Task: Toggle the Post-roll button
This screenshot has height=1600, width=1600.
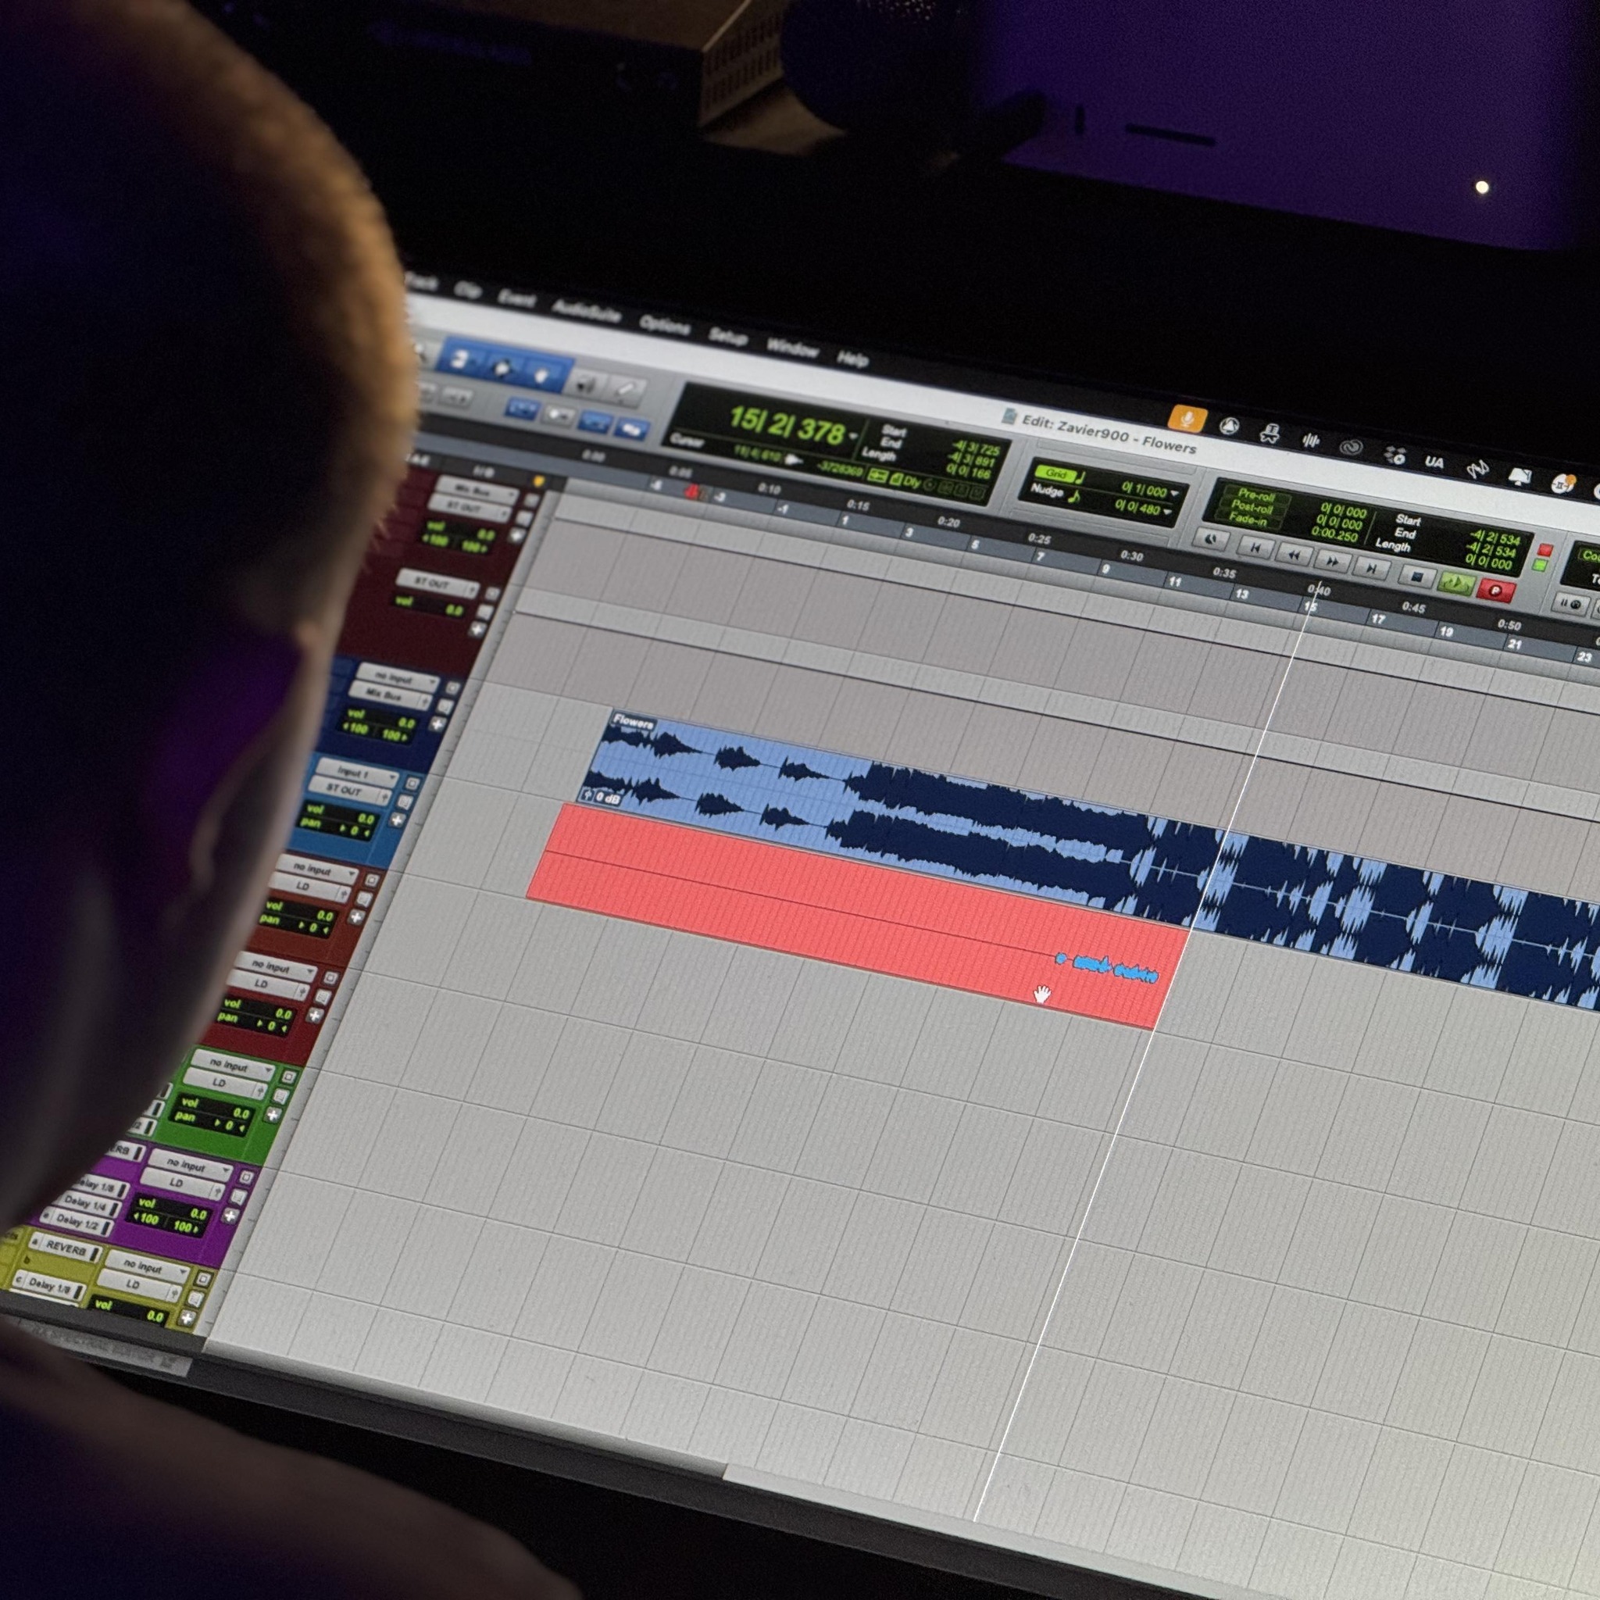Action: pyautogui.click(x=1253, y=508)
